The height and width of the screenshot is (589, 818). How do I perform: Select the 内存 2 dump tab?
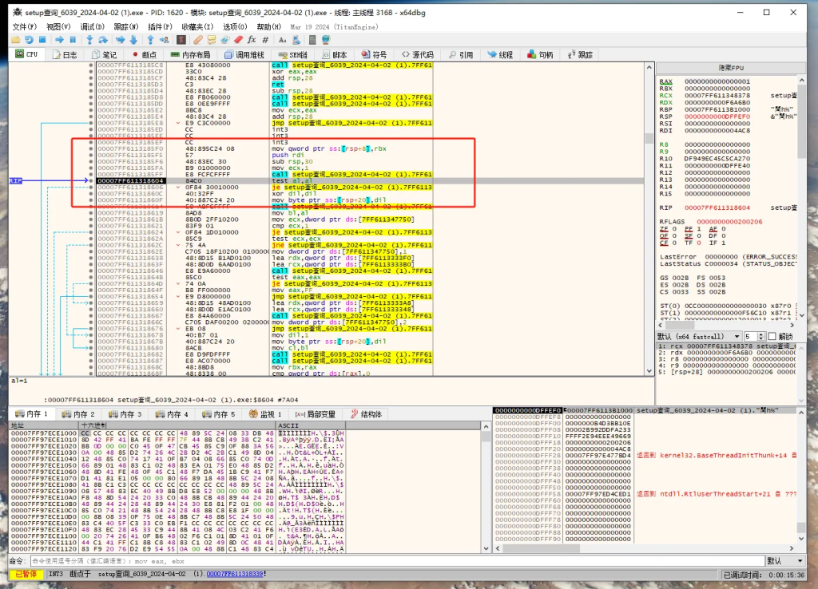coord(78,414)
